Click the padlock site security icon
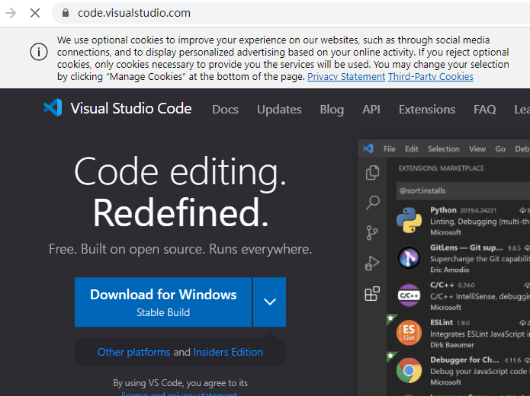 click(66, 13)
